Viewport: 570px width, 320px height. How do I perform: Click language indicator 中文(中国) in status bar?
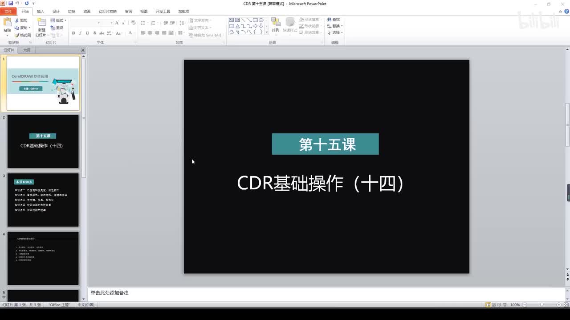tap(86, 305)
